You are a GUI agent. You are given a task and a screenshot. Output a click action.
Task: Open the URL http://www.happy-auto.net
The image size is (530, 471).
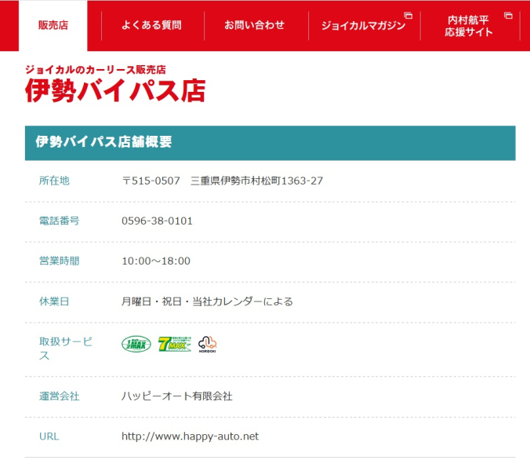[x=190, y=436]
